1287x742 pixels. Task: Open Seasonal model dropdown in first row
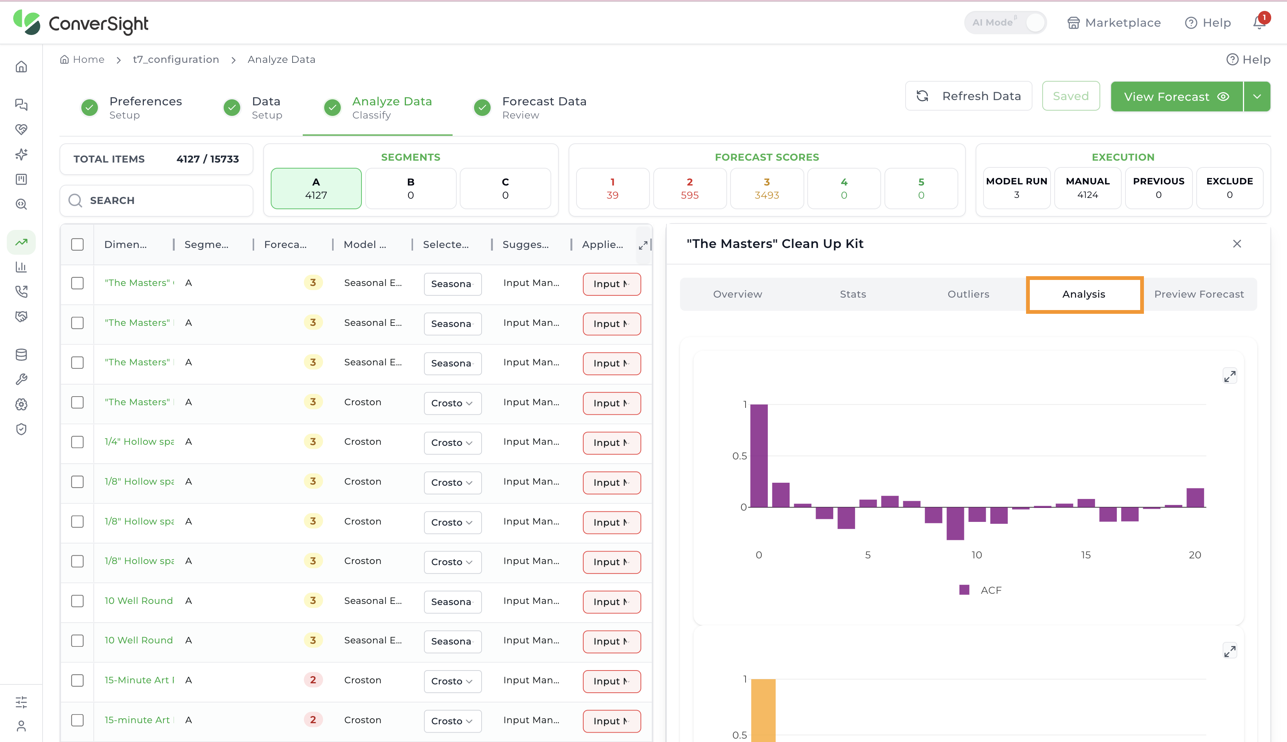[x=452, y=284]
